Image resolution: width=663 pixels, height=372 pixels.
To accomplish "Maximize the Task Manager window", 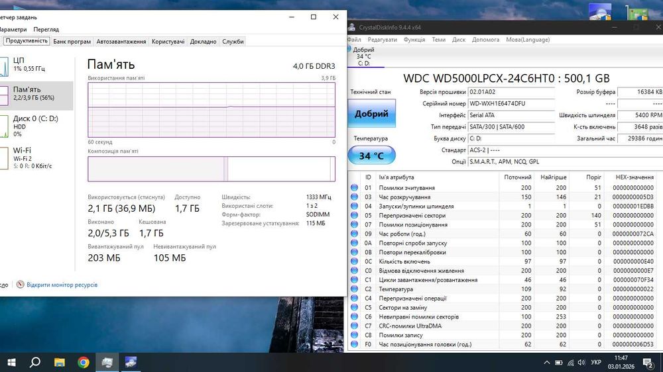I will pos(314,17).
